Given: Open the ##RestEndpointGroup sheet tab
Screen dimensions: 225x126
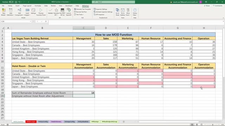Looking at the screenshot, I should point(109,121).
